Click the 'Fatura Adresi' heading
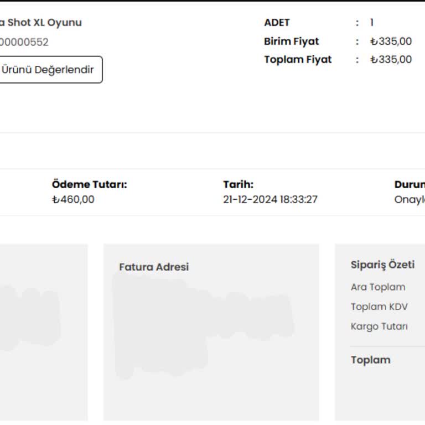 point(154,267)
